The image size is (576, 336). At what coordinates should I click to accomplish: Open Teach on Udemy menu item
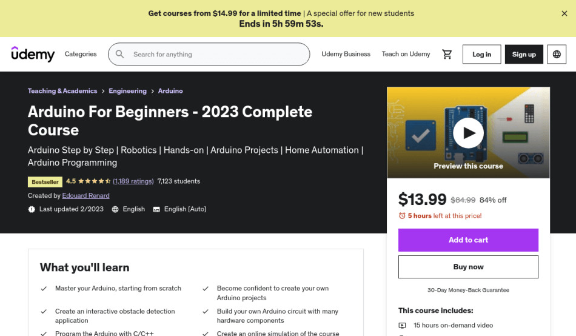click(x=406, y=54)
